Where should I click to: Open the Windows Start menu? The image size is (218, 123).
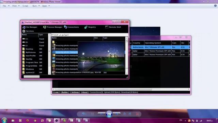click(4, 120)
